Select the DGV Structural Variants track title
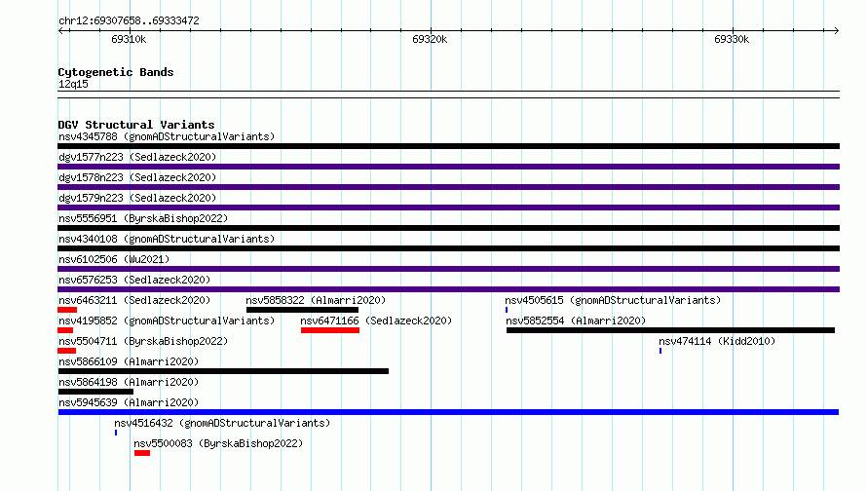Image resolution: width=867 pixels, height=491 pixels. (x=136, y=125)
